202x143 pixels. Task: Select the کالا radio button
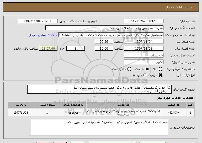(161, 69)
